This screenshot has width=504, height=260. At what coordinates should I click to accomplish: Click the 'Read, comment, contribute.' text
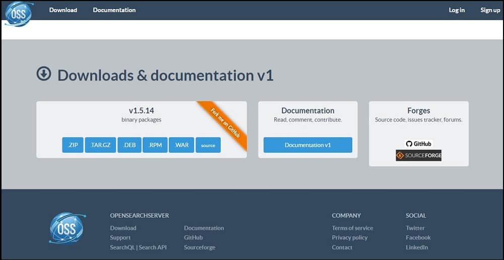pyautogui.click(x=308, y=120)
